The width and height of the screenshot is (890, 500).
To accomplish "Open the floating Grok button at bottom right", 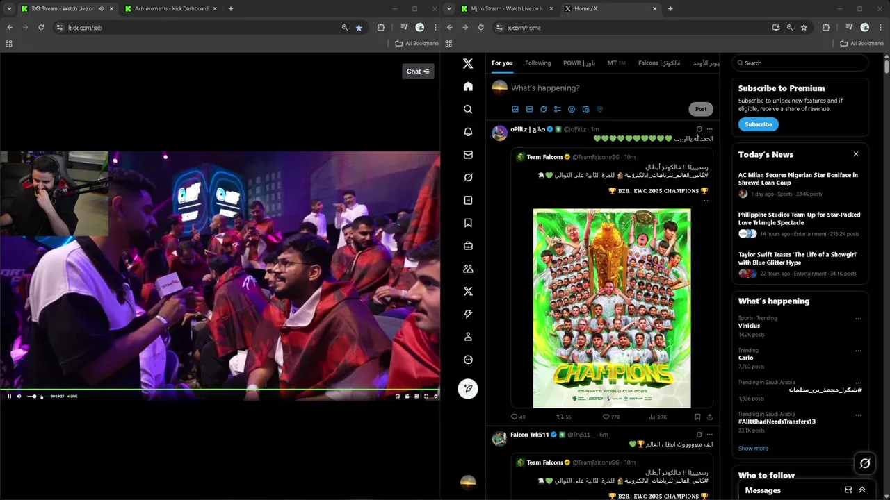I will click(x=865, y=463).
